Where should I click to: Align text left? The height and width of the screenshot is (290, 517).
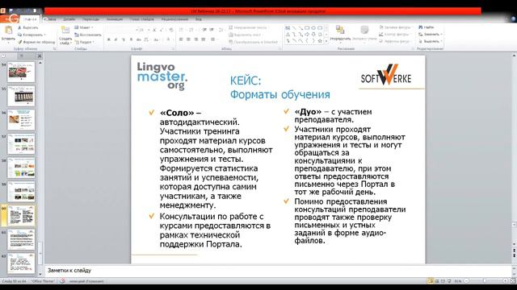[x=181, y=39]
